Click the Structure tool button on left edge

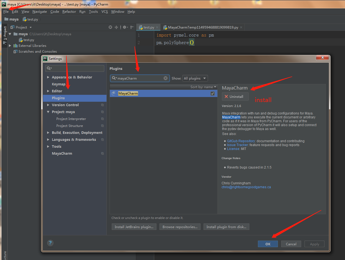pos(4,254)
